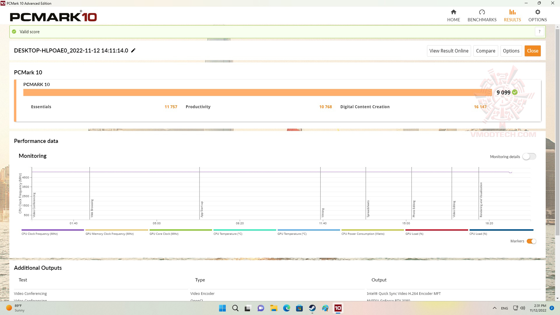Click the CPU Clock Frequency legend swatch
Image resolution: width=560 pixels, height=315 pixels.
(52, 230)
